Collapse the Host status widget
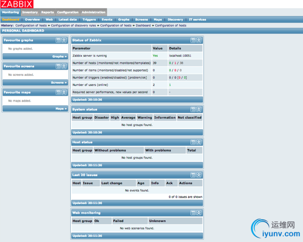This screenshot has height=242, width=303. pos(198,142)
